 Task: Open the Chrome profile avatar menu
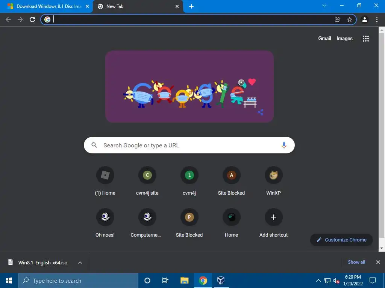[x=365, y=19]
